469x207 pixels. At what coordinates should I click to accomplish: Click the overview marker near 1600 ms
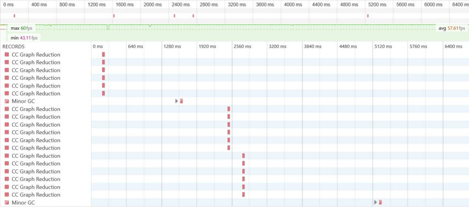point(113,16)
